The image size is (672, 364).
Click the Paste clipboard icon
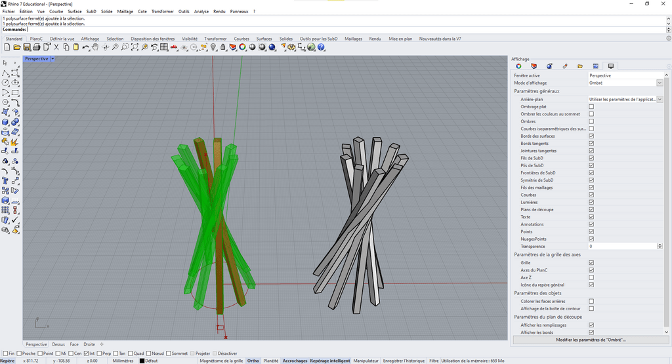click(76, 47)
